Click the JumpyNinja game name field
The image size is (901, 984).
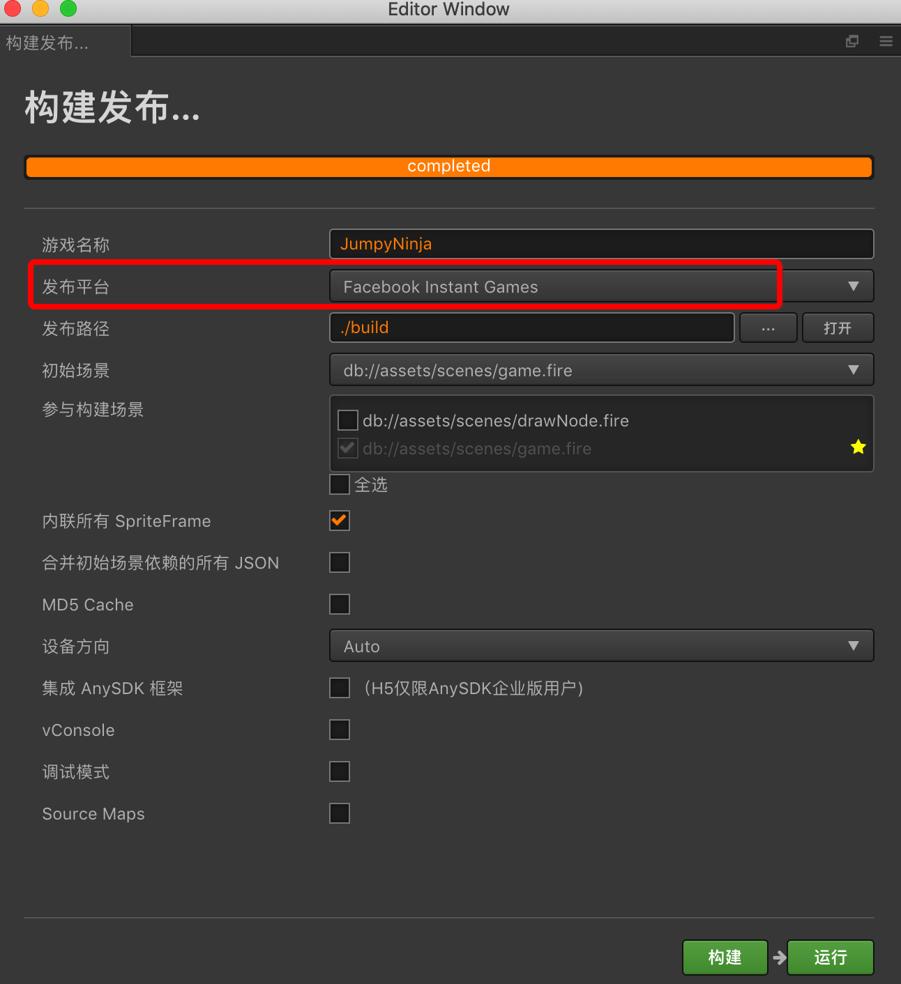click(x=601, y=244)
